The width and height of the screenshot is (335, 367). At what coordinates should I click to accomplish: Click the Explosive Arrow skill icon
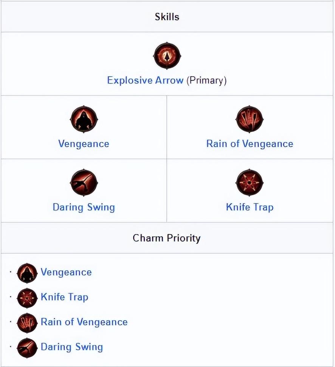[167, 56]
